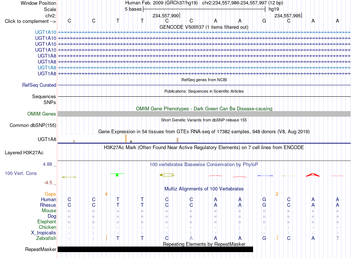The height and width of the screenshot is (258, 351).
Task: Click the light-blue UGT1A8 transcript label
Action: (47, 68)
